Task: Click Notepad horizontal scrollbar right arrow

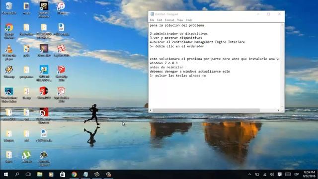Action: click(278, 110)
